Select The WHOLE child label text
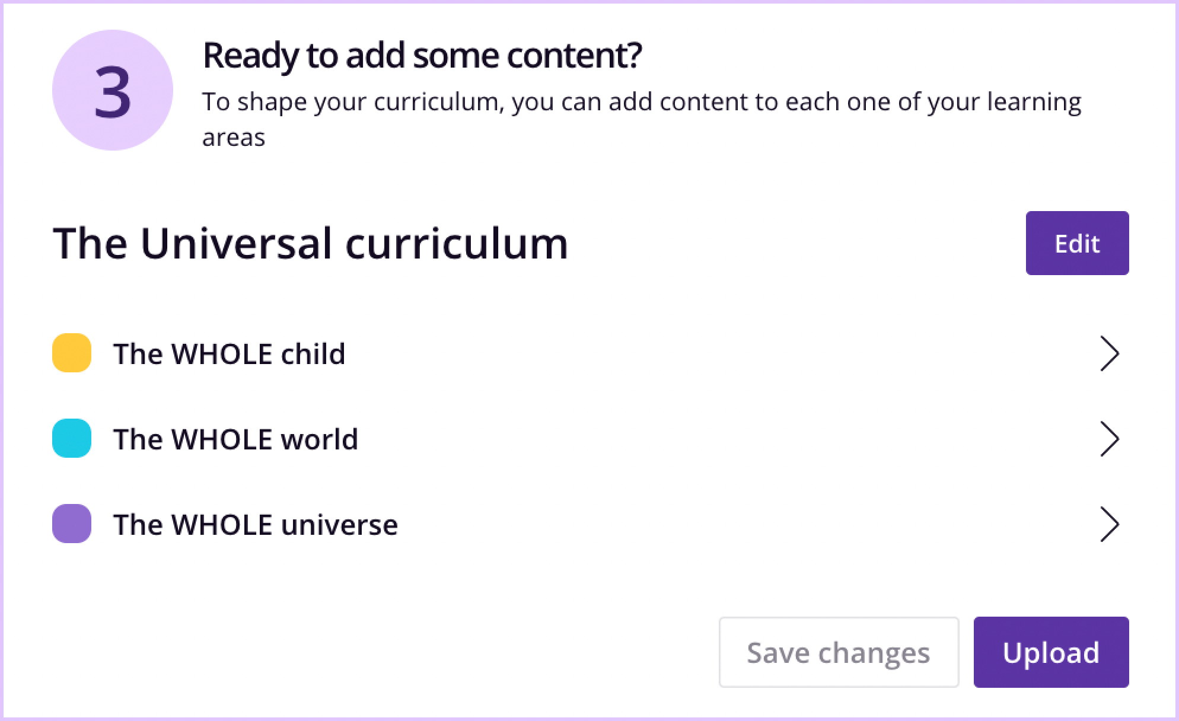The image size is (1179, 721). (x=230, y=353)
